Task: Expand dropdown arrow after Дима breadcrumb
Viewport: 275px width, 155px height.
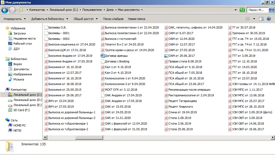Action: [x=116, y=10]
